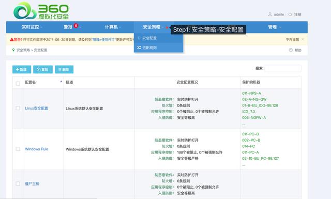Screen dimensions: 331x199
Task: Open machine 011-NPS-A
Action: tap(252, 93)
